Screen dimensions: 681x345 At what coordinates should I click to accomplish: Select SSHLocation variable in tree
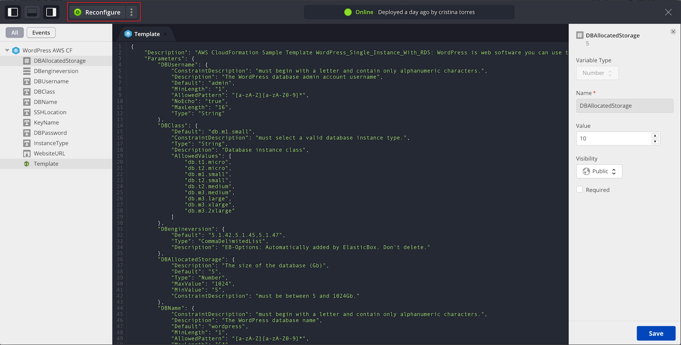[x=56, y=112]
